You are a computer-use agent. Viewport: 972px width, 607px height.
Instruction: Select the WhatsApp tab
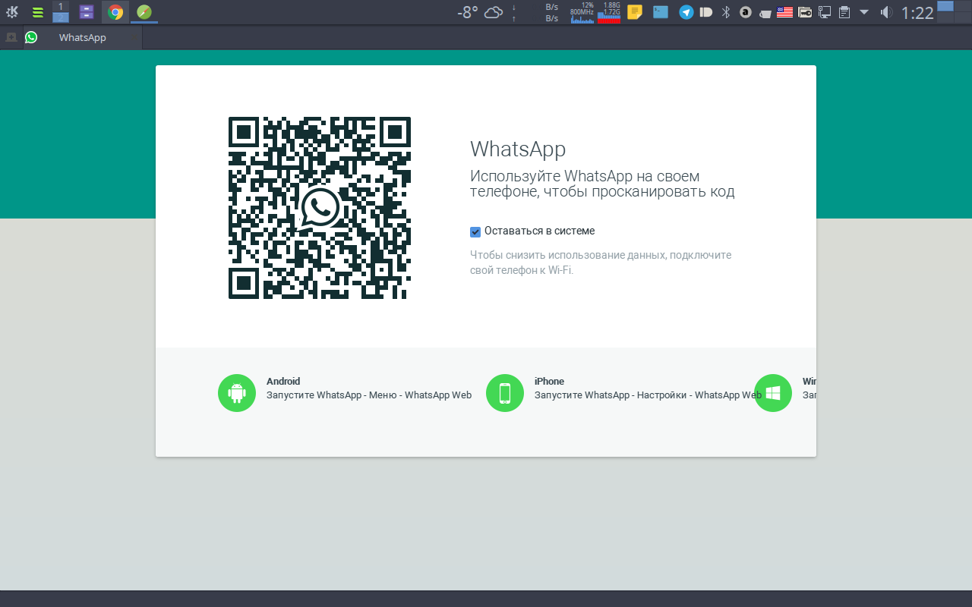83,37
